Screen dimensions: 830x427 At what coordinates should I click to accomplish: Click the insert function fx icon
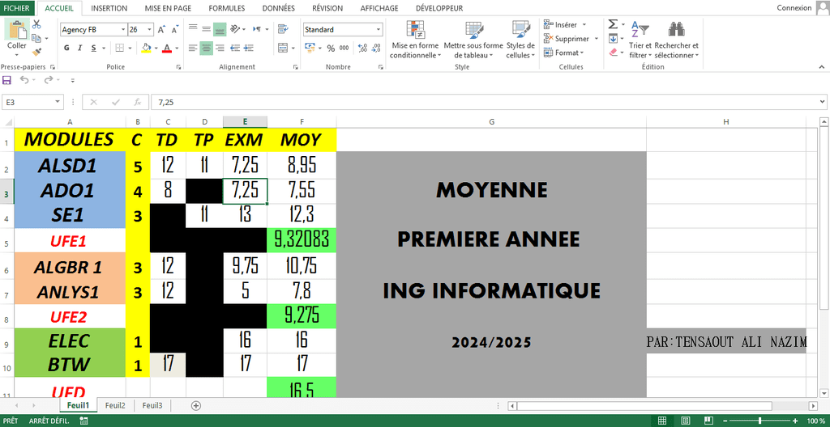(138, 102)
